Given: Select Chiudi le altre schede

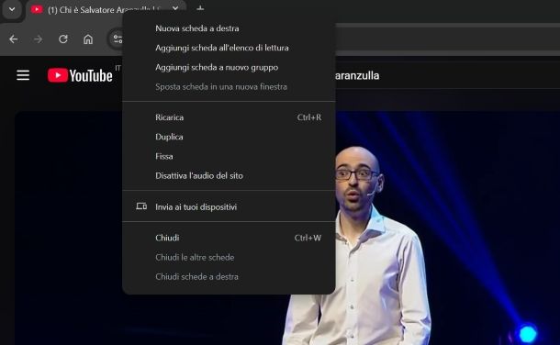Looking at the screenshot, I should [229, 257].
